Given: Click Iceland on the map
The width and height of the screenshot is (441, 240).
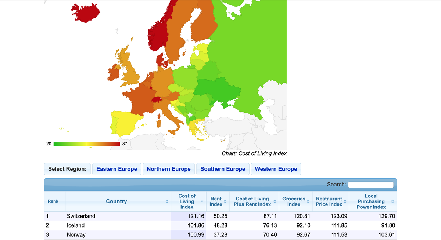Looking at the screenshot, I should (x=85, y=13).
